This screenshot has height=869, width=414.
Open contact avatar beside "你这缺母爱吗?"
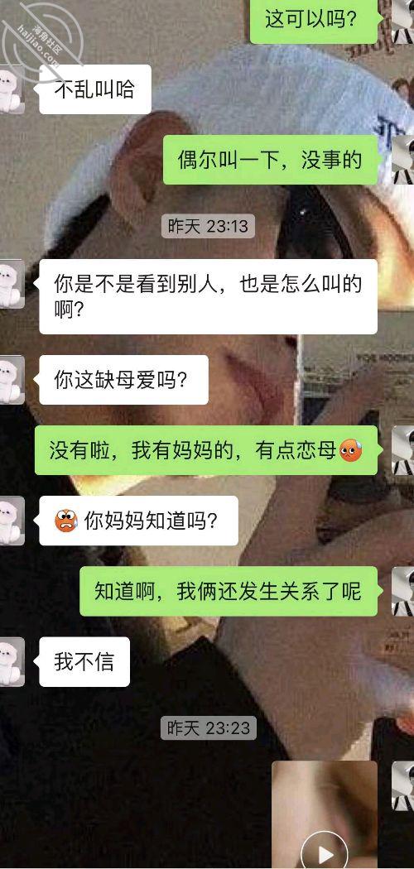point(12,380)
